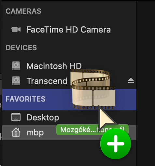This screenshot has height=166, width=155.
Task: Click the FaceTime HD Camera video icon
Action: (16, 30)
